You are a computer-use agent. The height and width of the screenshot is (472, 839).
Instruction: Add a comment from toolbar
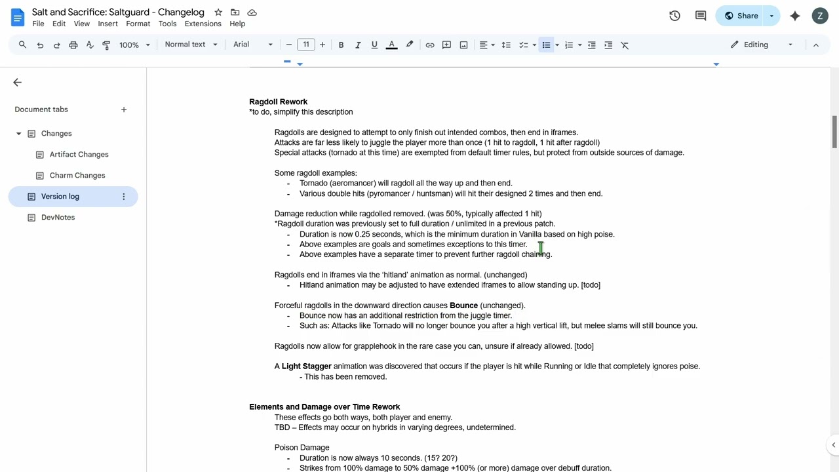point(446,45)
